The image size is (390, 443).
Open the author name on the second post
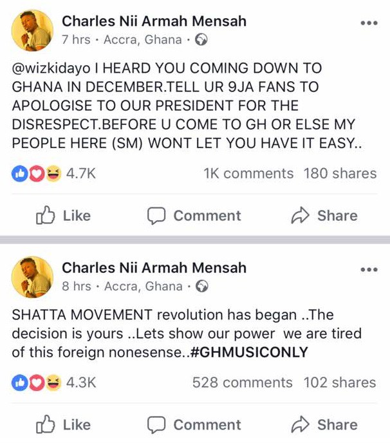154,267
